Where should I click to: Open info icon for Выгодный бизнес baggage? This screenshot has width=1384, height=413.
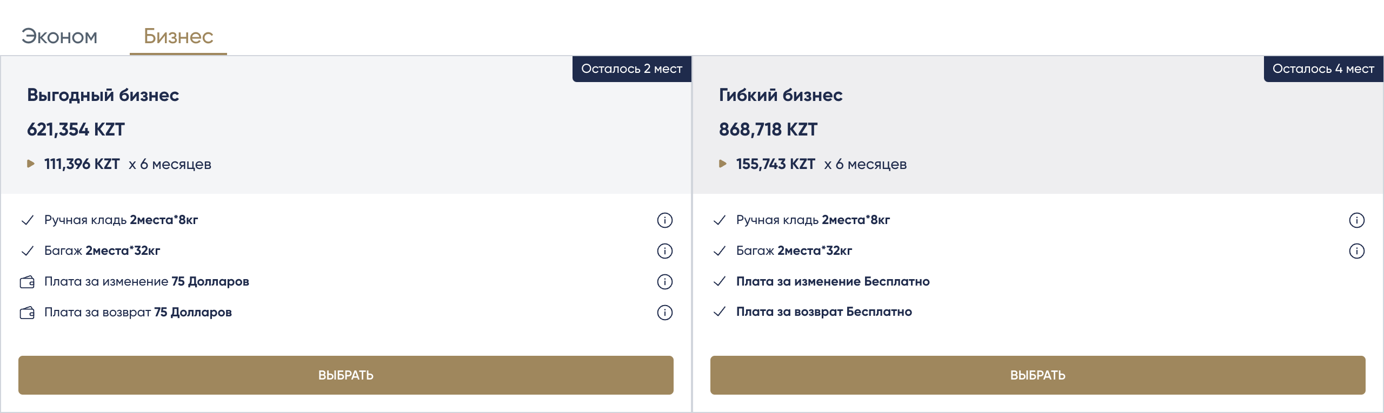[664, 251]
